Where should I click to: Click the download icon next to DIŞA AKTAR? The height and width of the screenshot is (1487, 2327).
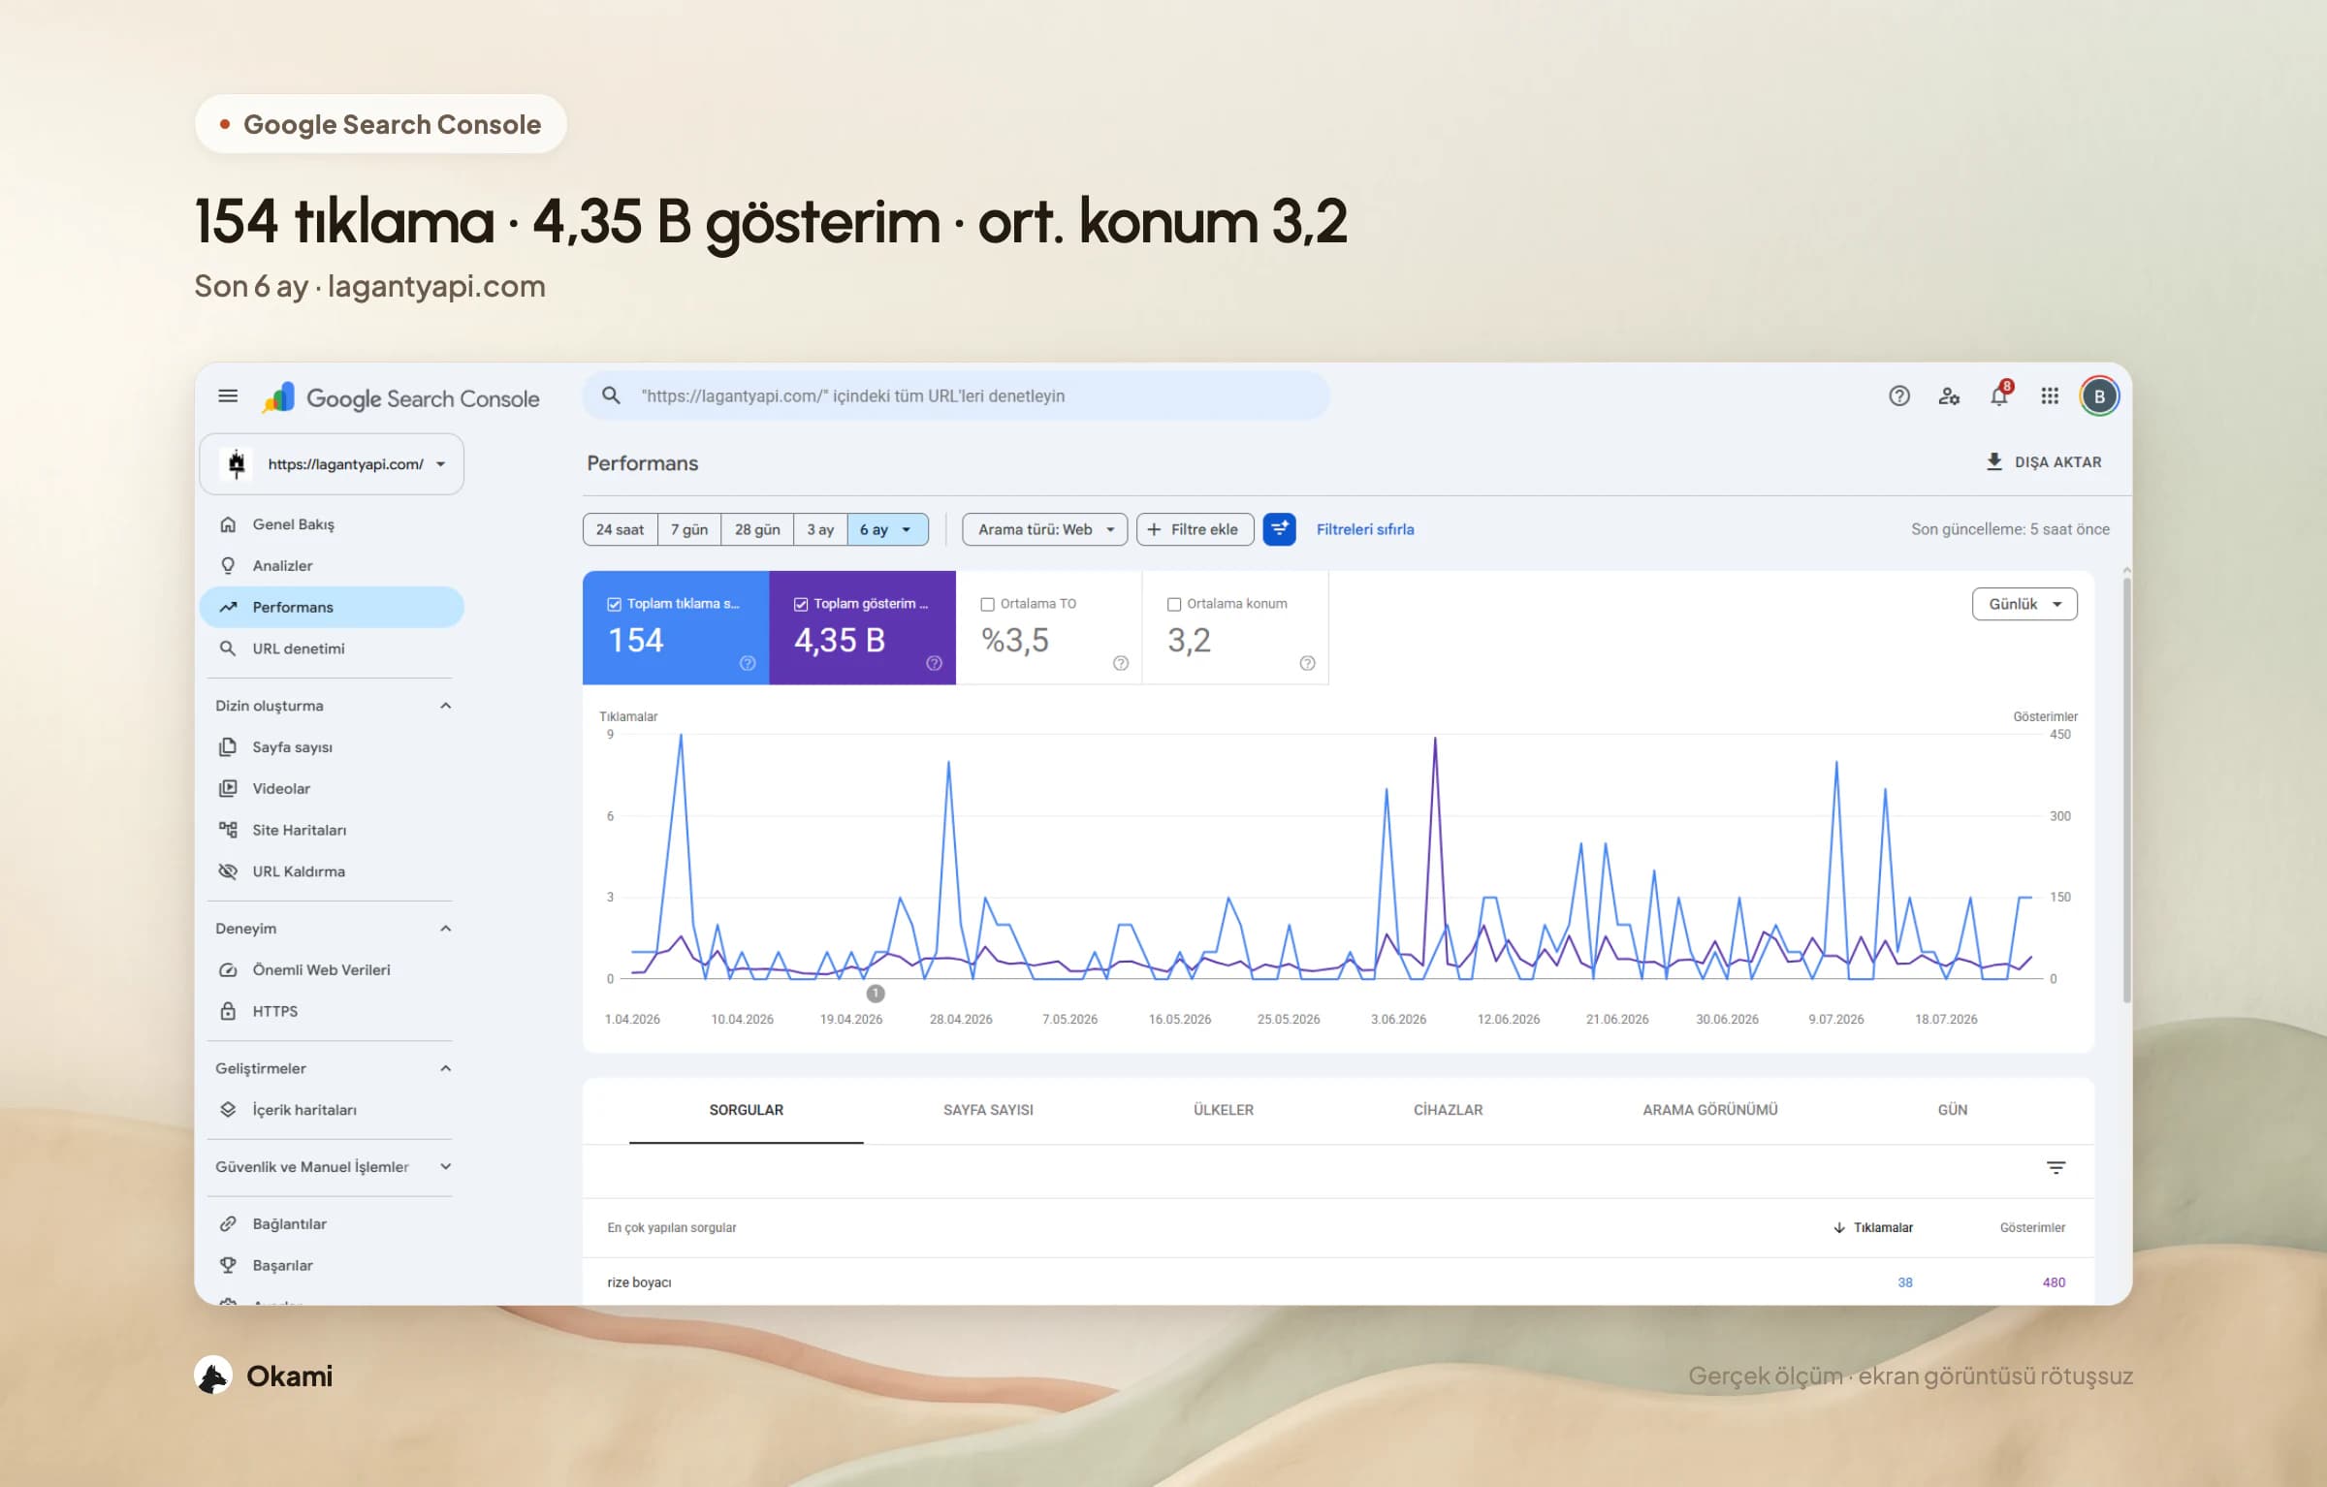(1993, 461)
